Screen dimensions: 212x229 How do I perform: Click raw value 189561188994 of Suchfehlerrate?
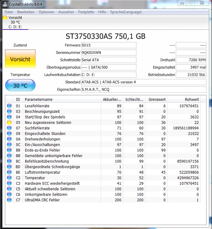(x=186, y=128)
